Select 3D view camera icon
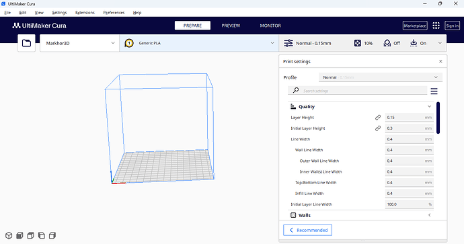Screen dimensions: 464x244 pyautogui.click(x=9, y=235)
